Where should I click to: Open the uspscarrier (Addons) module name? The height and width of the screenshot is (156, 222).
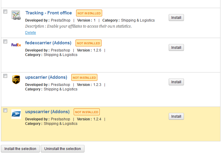tap(47, 112)
